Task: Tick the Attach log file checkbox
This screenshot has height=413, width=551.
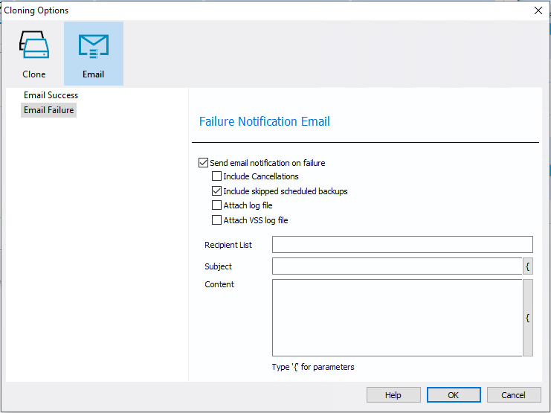Action: pos(217,205)
